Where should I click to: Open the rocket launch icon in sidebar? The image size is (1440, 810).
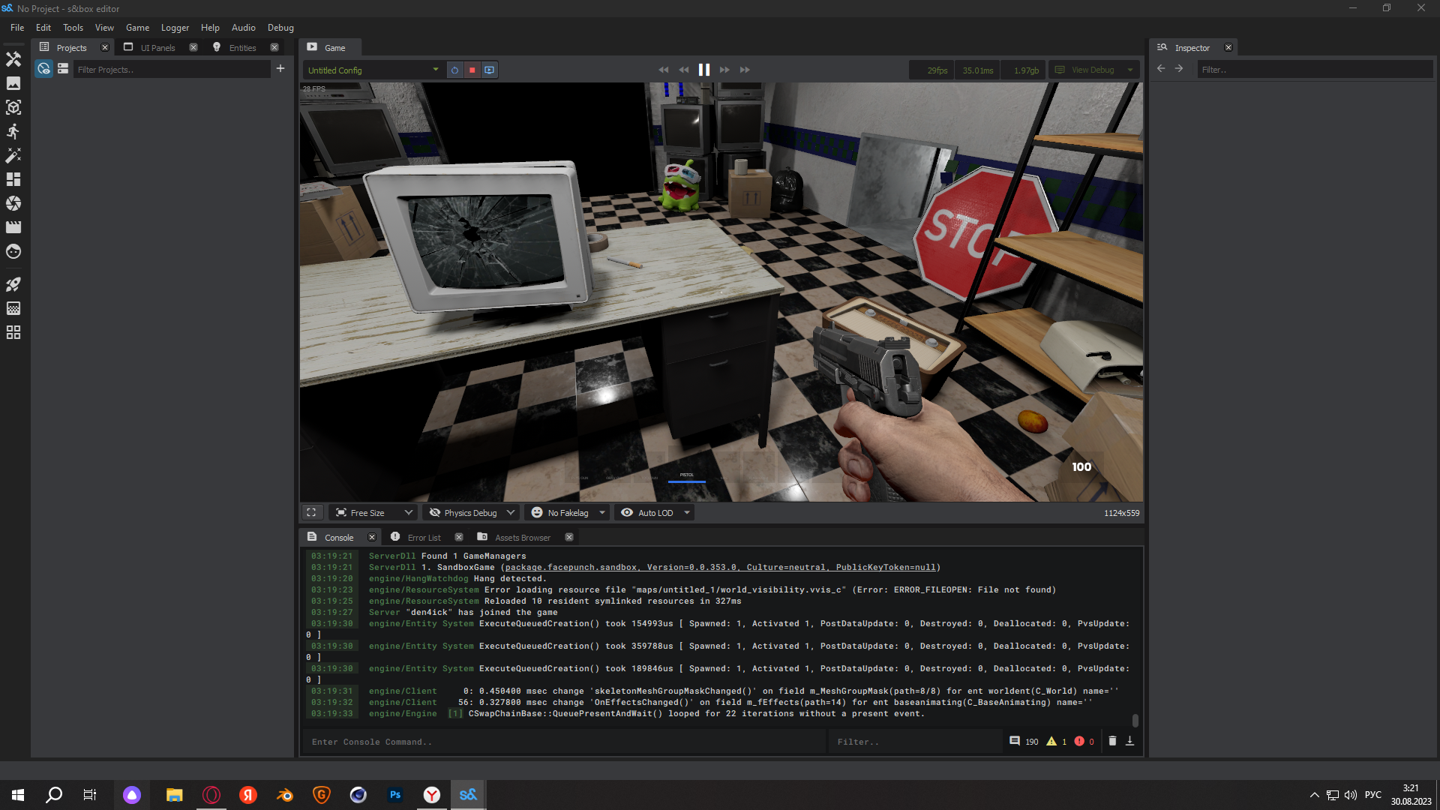click(x=13, y=284)
